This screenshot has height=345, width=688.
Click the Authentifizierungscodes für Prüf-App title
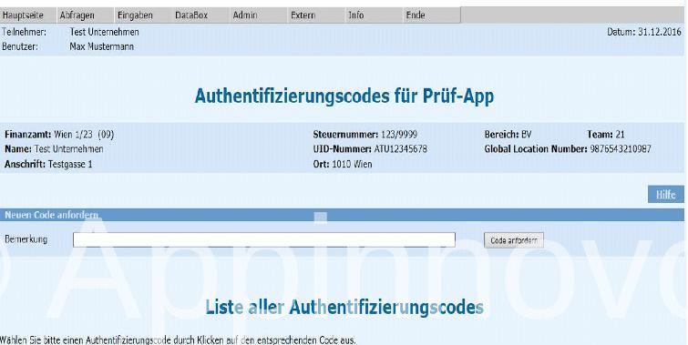[344, 96]
